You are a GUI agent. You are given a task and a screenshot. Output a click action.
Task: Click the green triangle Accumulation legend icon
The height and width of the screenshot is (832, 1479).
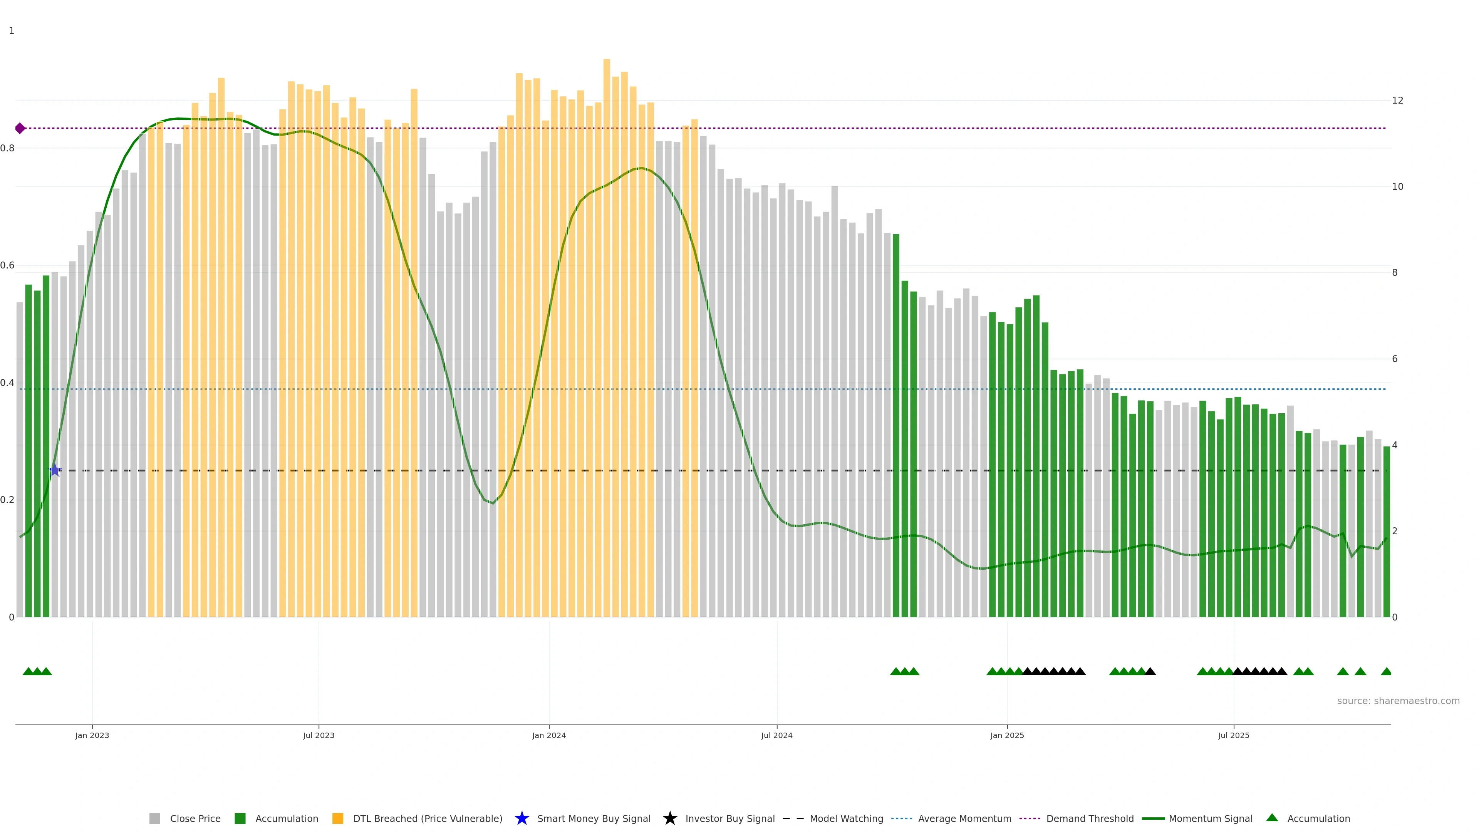pyautogui.click(x=1272, y=818)
